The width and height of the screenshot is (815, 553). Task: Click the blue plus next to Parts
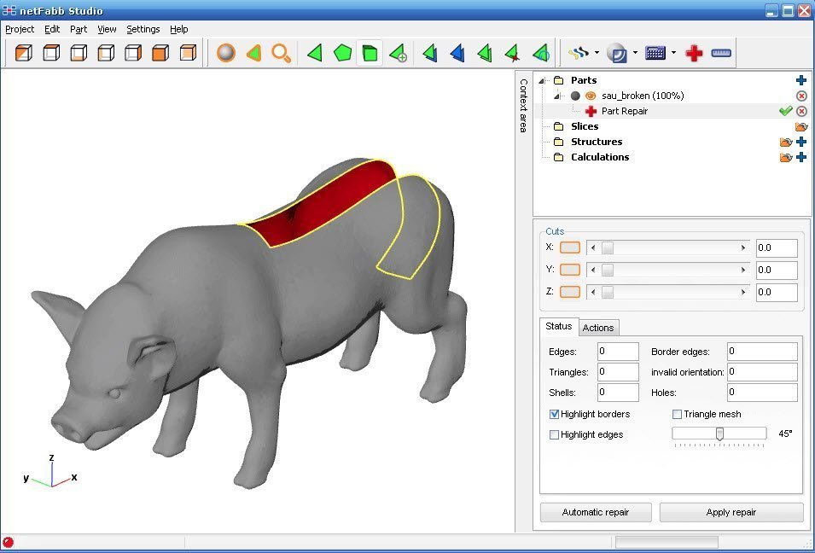click(x=801, y=80)
